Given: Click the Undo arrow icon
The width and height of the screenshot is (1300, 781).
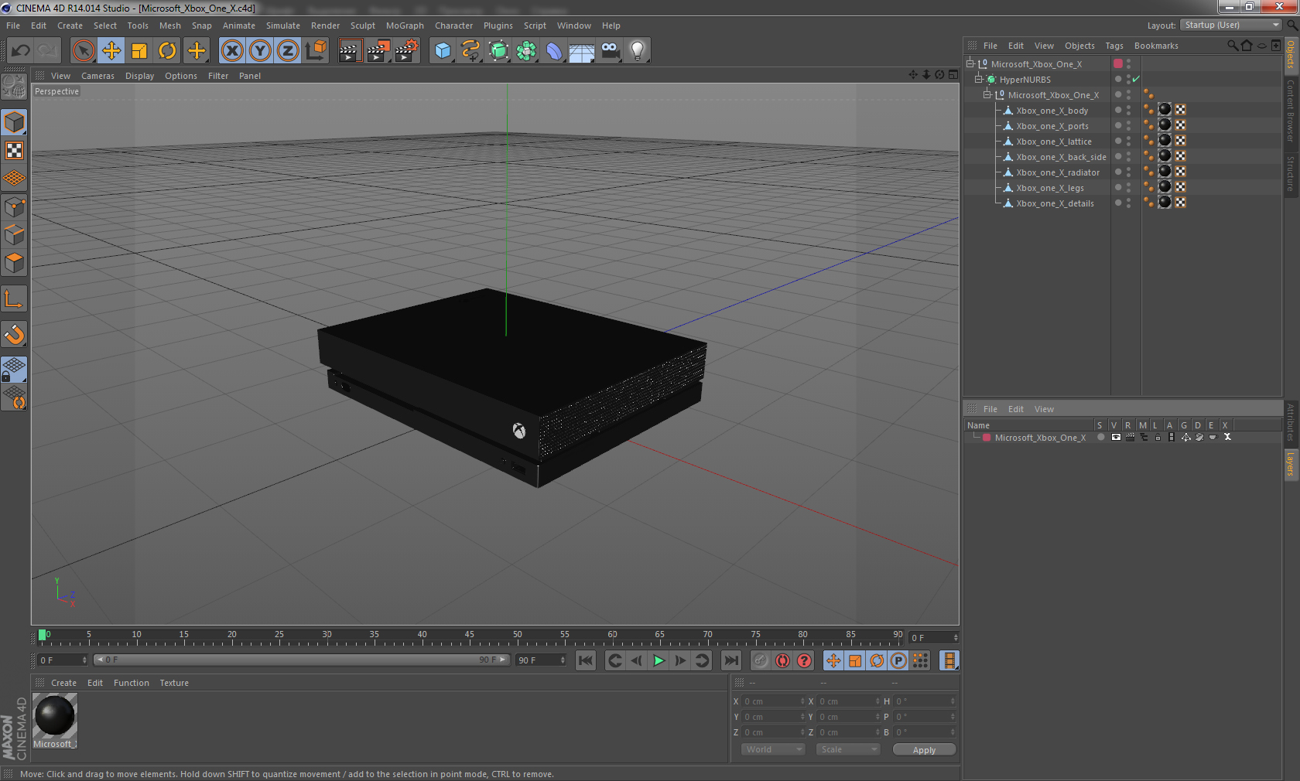Looking at the screenshot, I should (x=21, y=51).
